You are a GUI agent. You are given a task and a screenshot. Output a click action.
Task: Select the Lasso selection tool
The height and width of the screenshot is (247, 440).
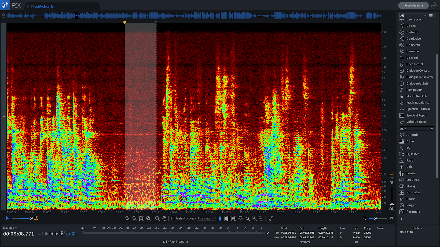tap(240, 218)
